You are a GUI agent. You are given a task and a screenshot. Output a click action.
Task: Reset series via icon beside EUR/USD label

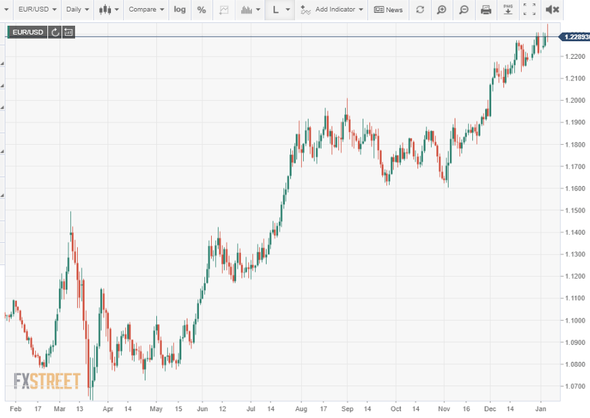click(x=55, y=32)
